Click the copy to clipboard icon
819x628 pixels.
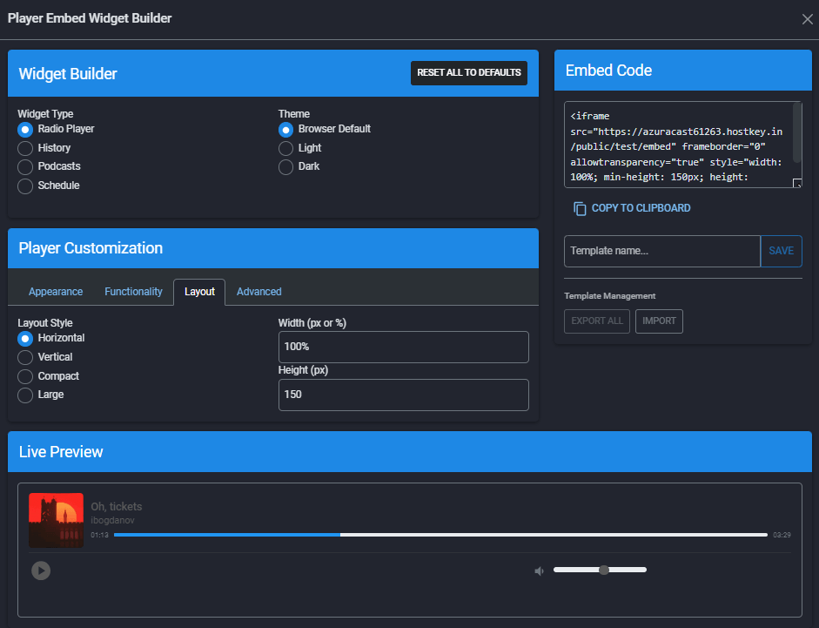(580, 209)
